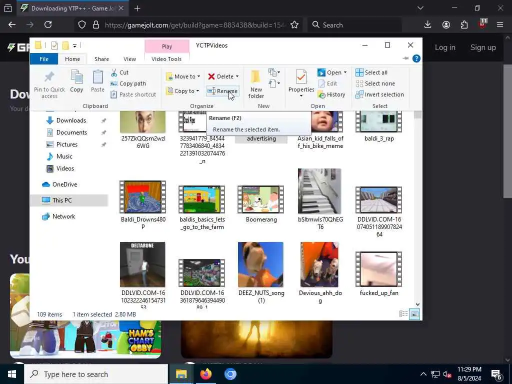
Task: Reload the Firefox page
Action: (48, 25)
